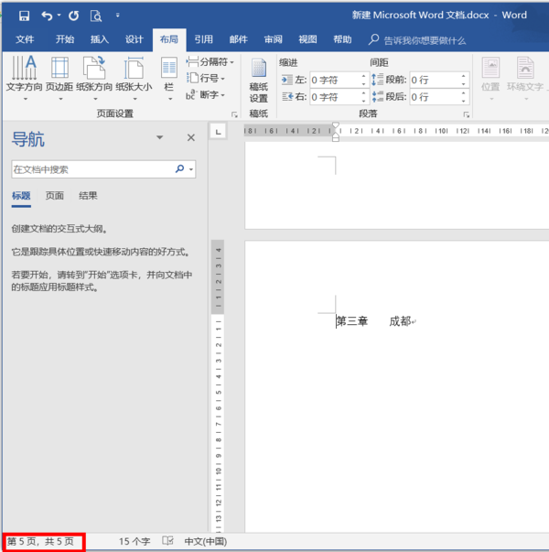Click the 第 5 页, 共 5 页 page indicator
The image size is (549, 552).
(x=41, y=541)
